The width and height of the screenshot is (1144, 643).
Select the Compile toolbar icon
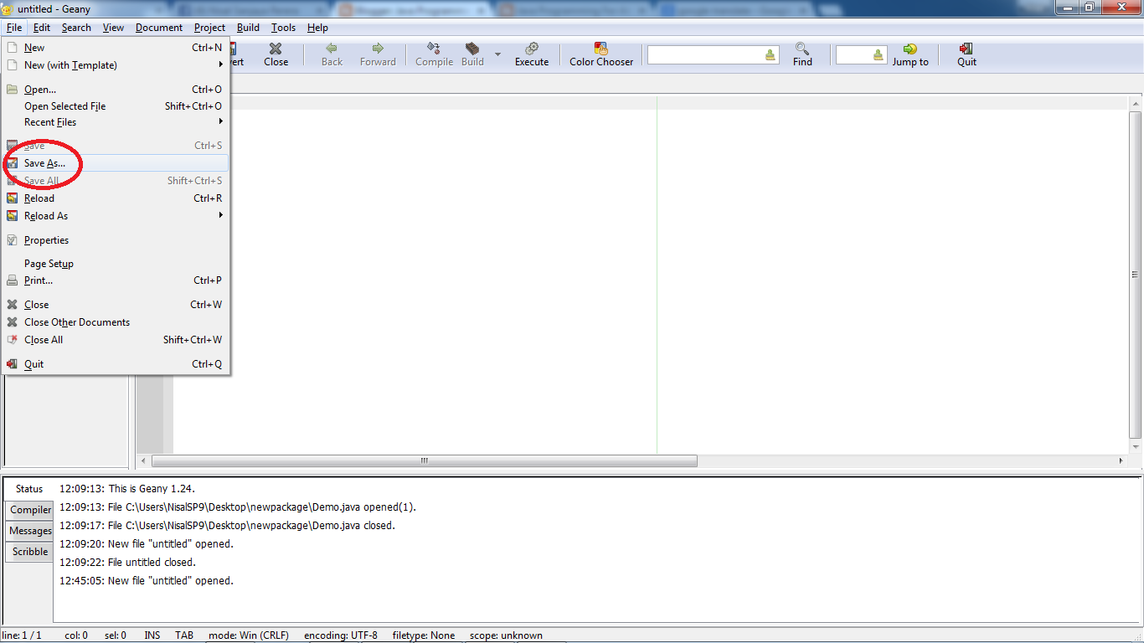[434, 54]
